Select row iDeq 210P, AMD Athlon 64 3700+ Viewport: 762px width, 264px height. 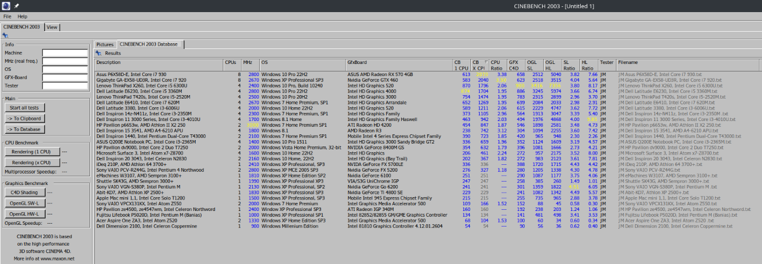[x=427, y=164]
